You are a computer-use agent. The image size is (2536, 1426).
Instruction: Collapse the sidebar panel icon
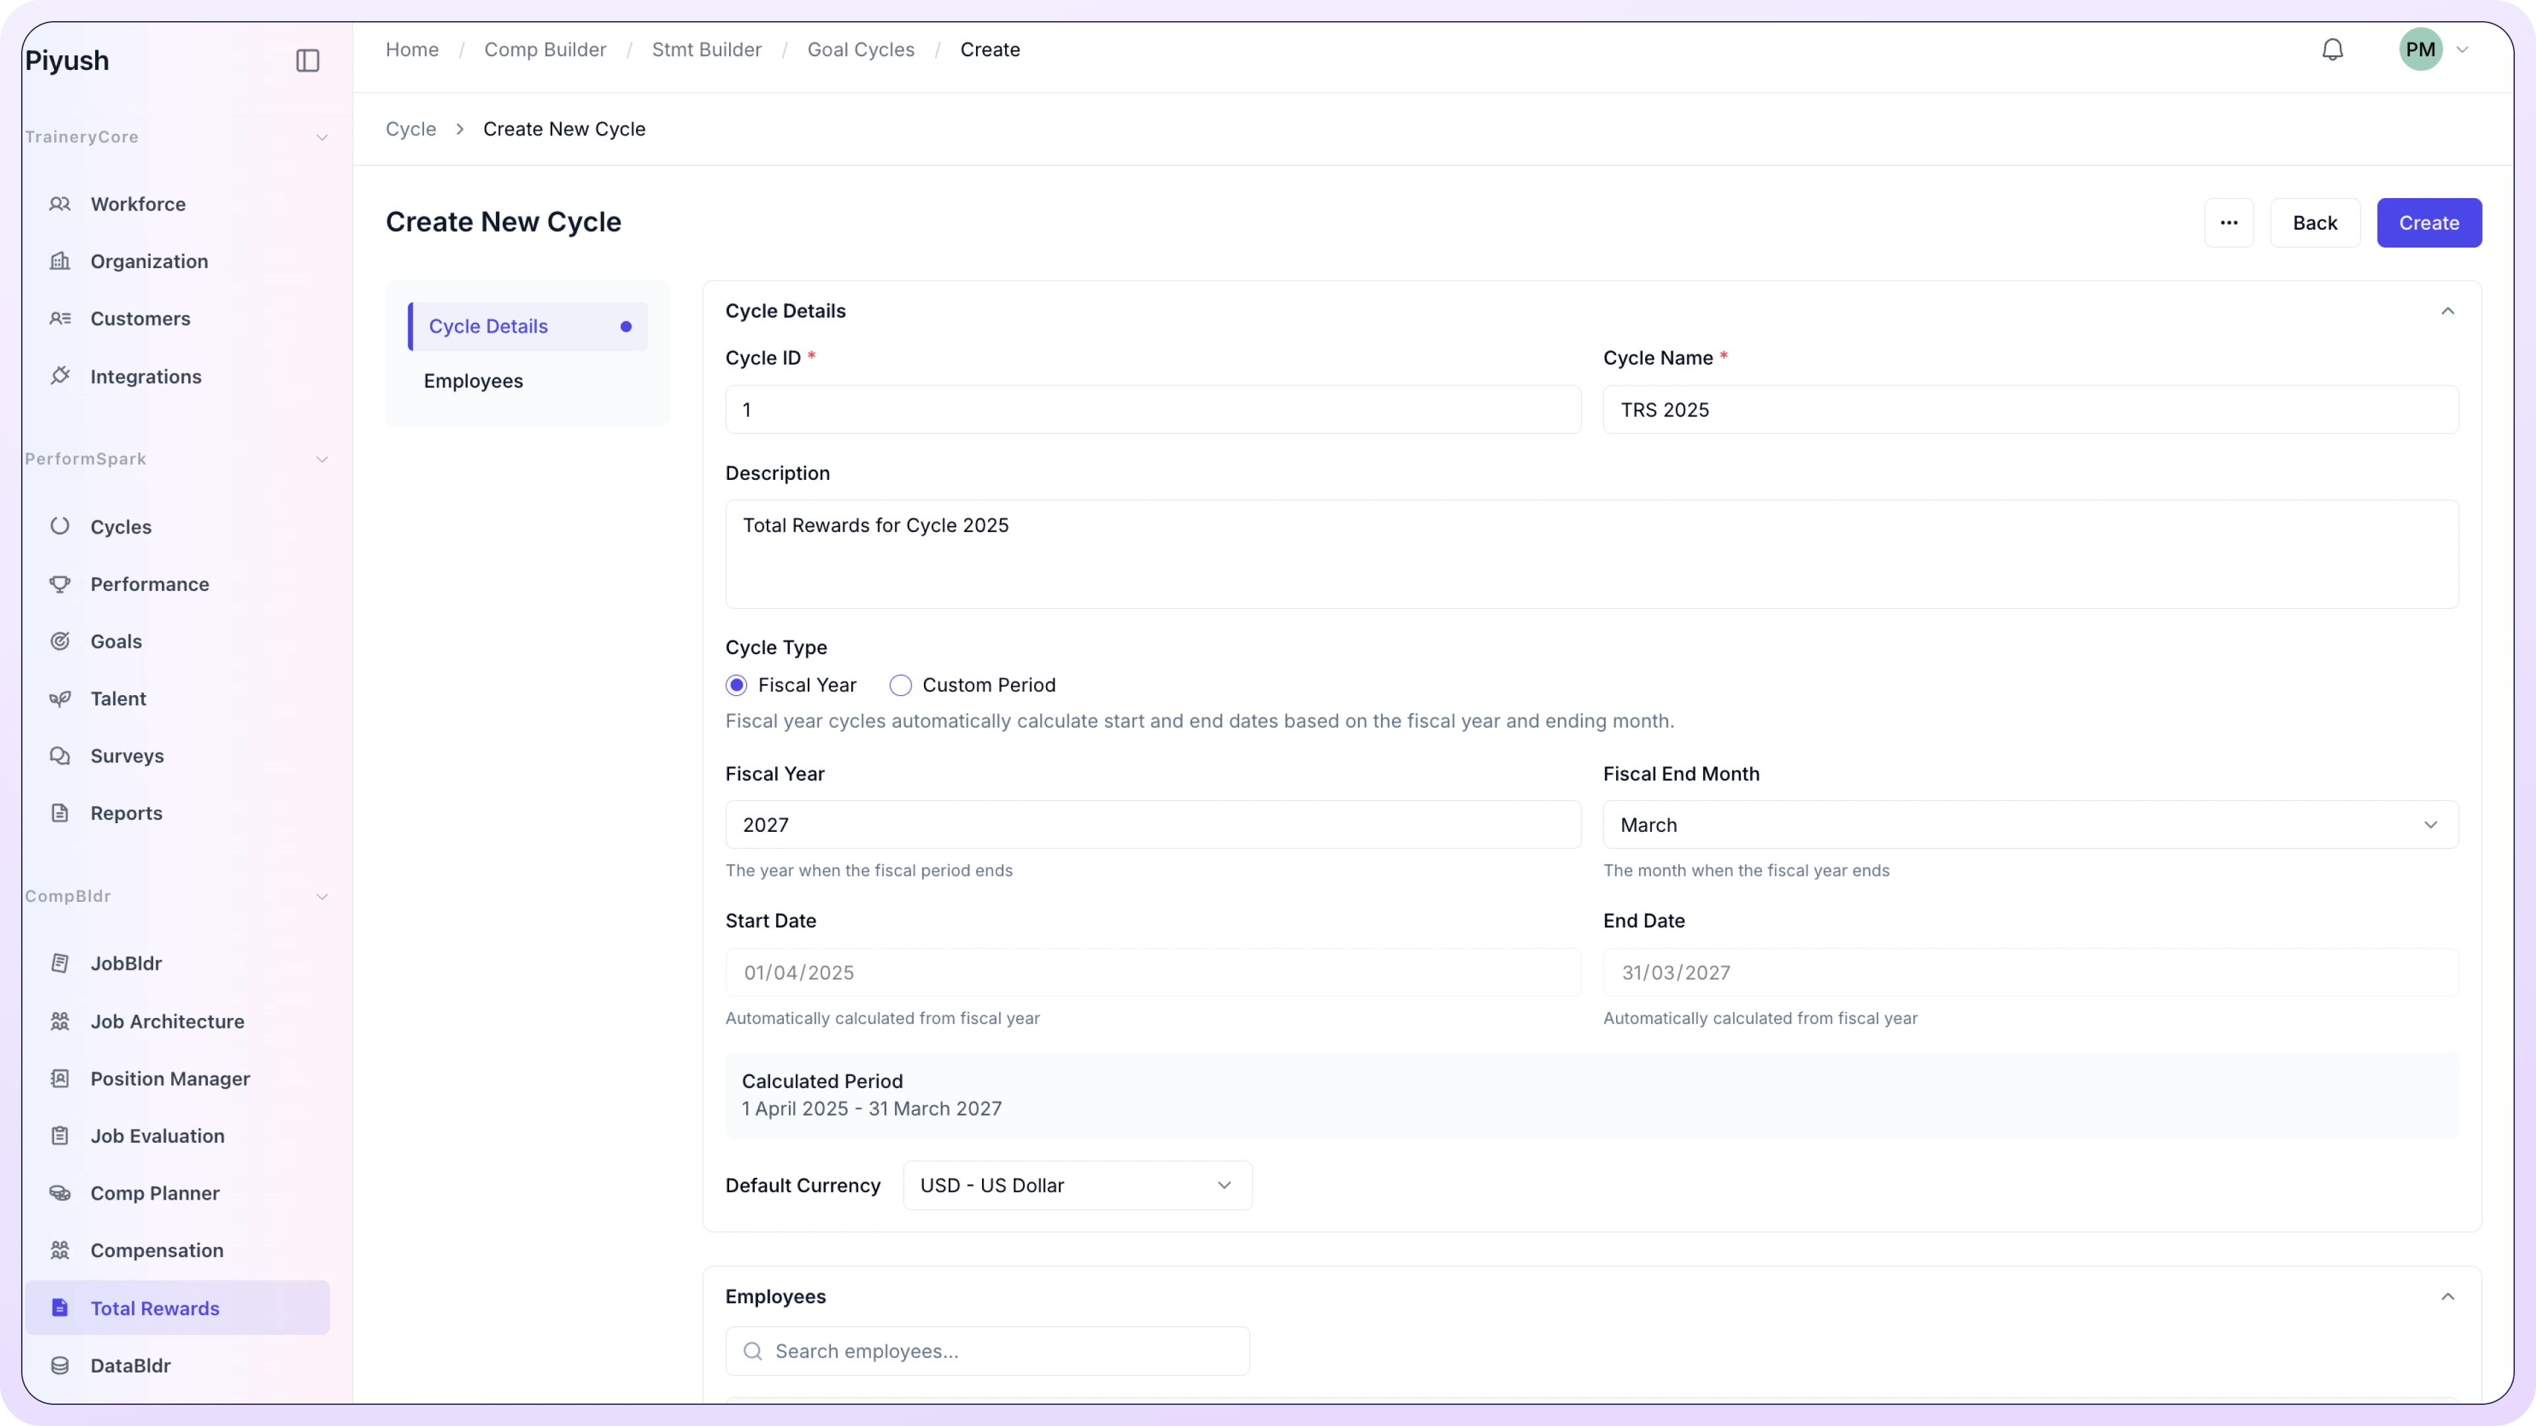(307, 60)
